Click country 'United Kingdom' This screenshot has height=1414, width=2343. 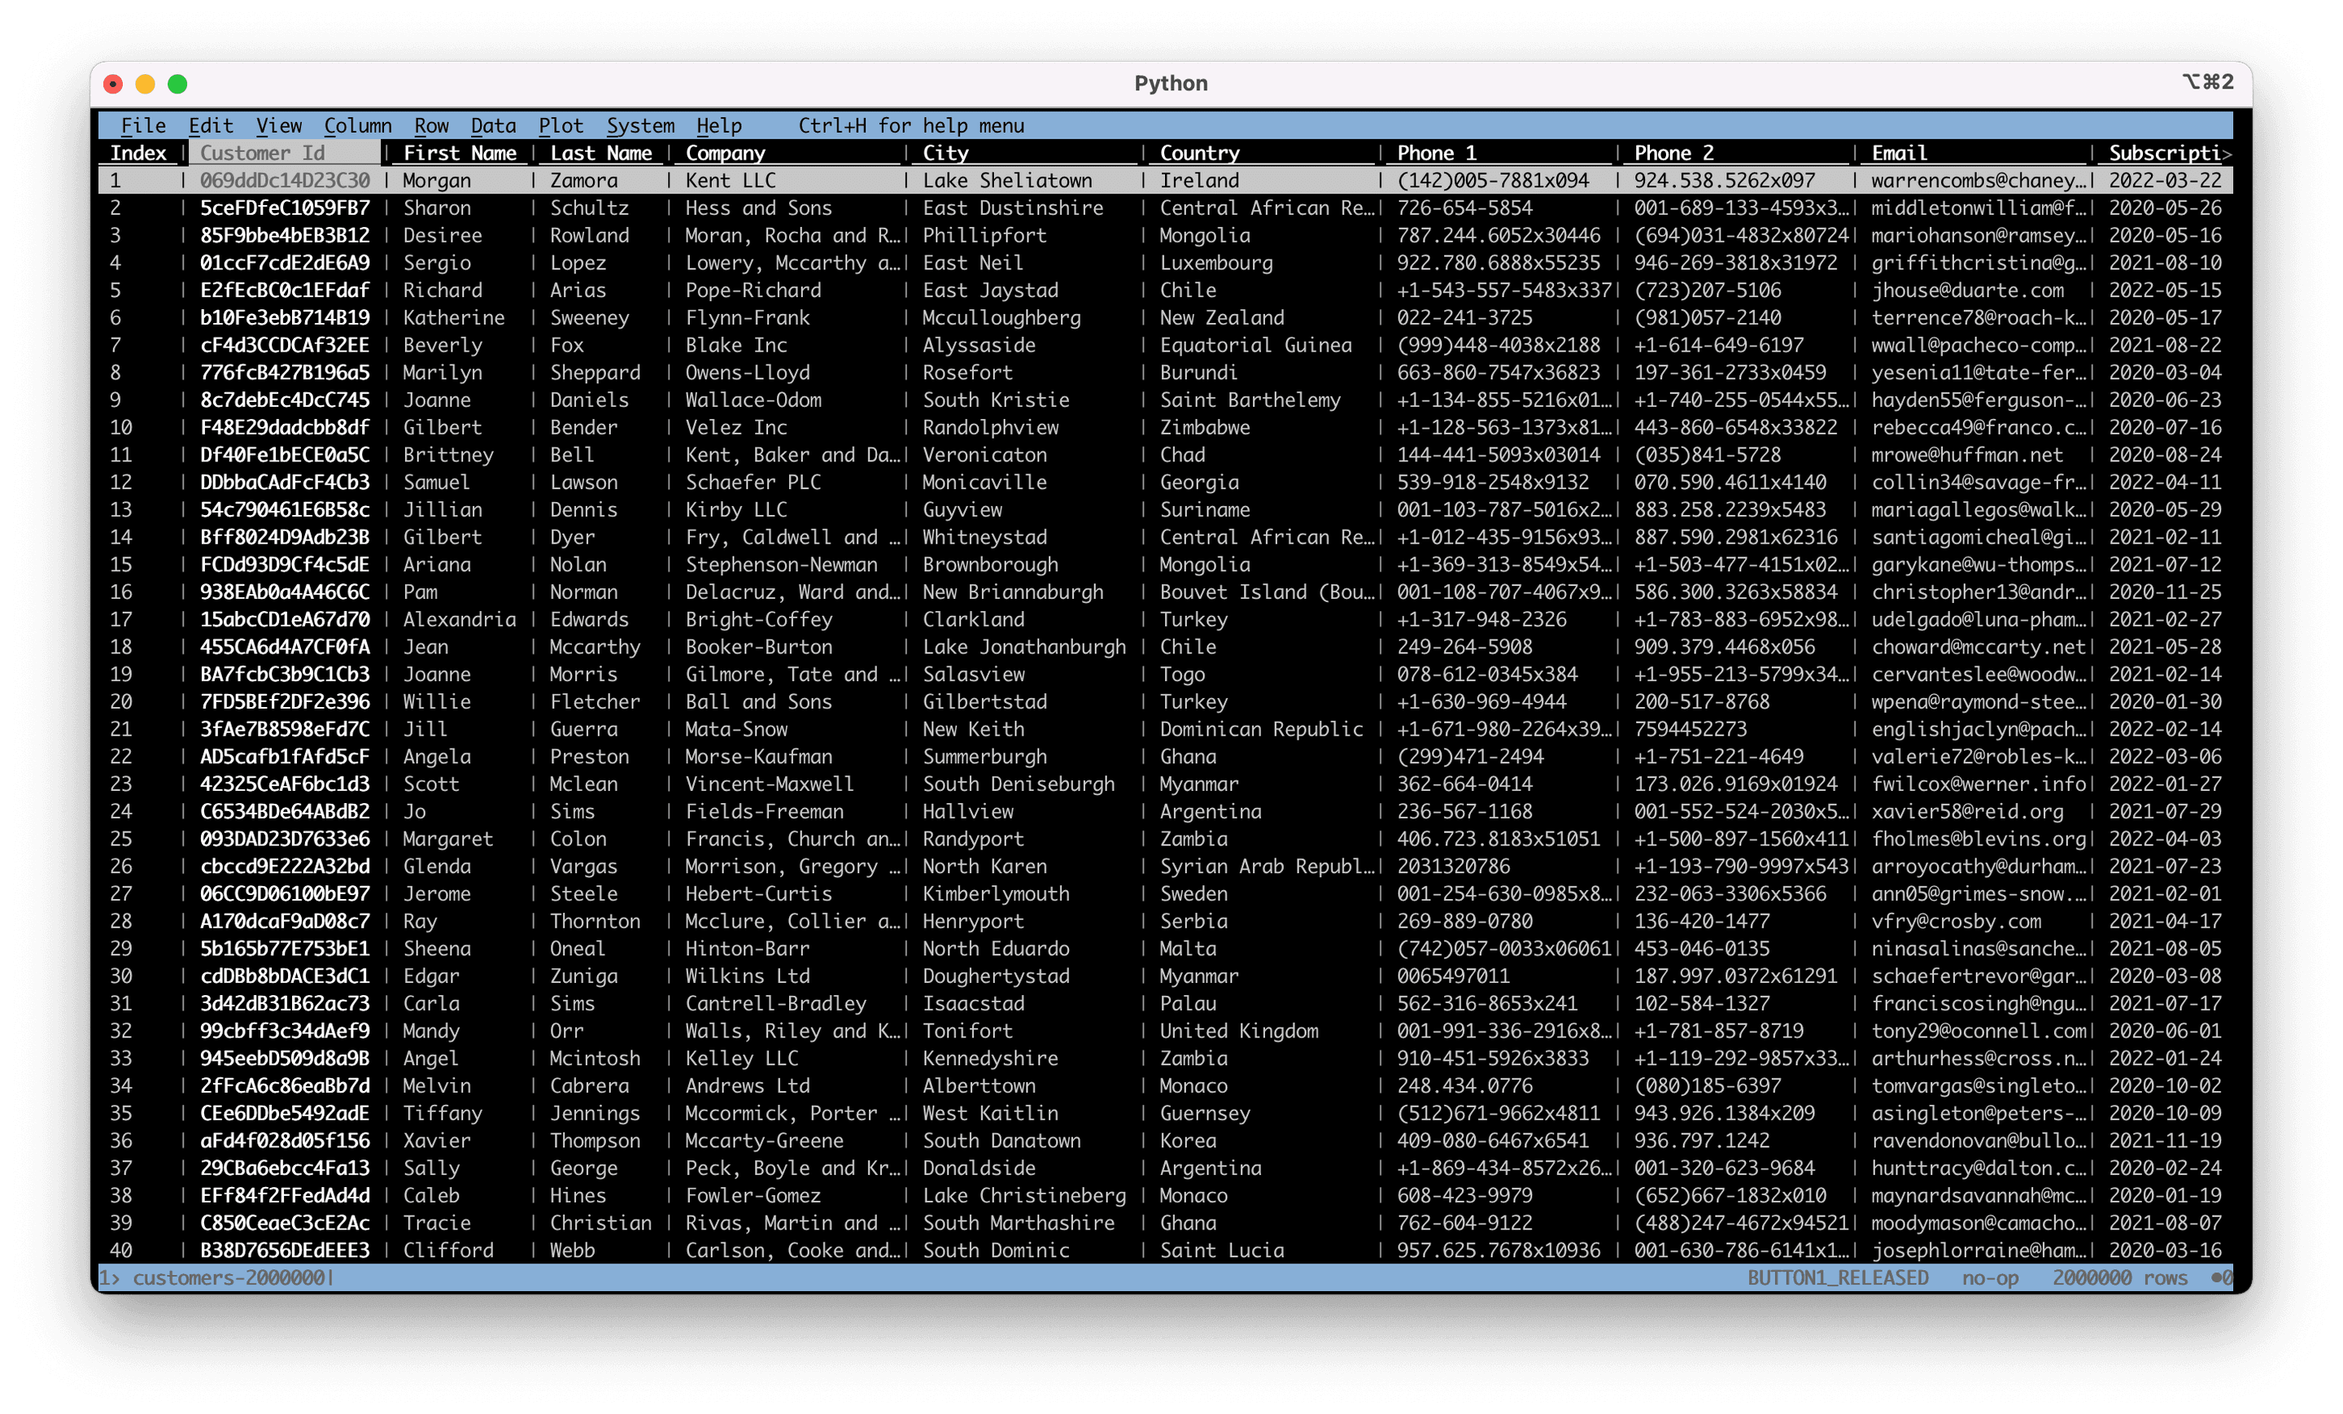pos(1239,1031)
